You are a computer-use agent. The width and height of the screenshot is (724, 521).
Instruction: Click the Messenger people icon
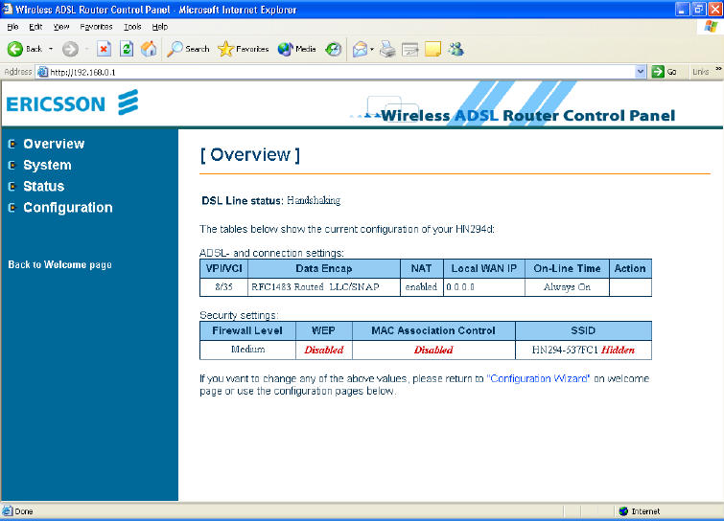455,49
